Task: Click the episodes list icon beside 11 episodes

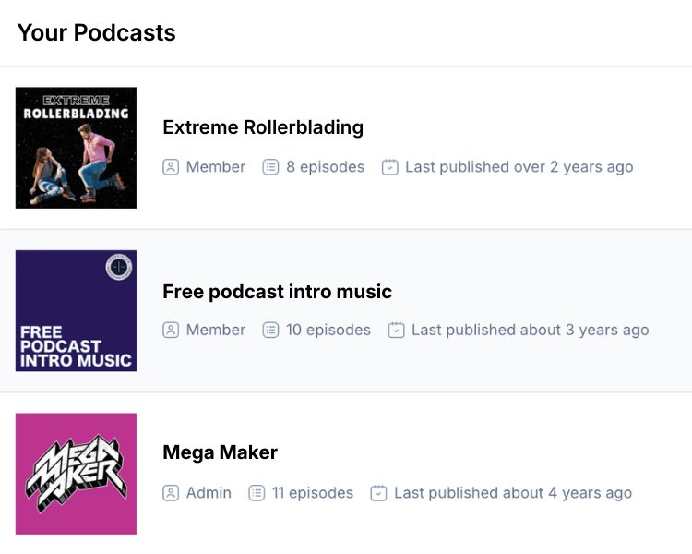Action: pos(257,493)
